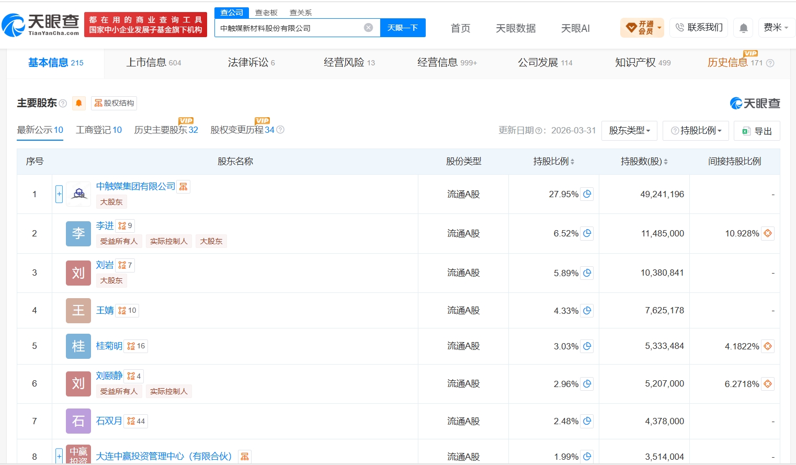The image size is (796, 465).
Task: Open equity structure icon next to 中触媒集团有限公司
Action: (184, 187)
